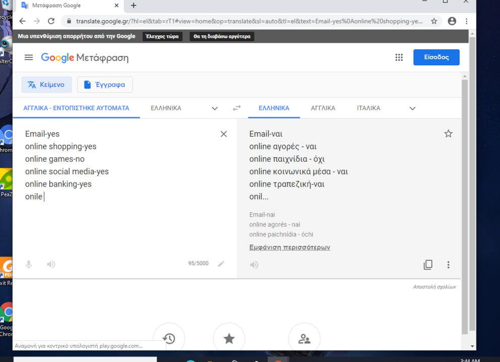Viewport: 500px width, 362px height.
Task: View site security lock info
Action: (69, 21)
